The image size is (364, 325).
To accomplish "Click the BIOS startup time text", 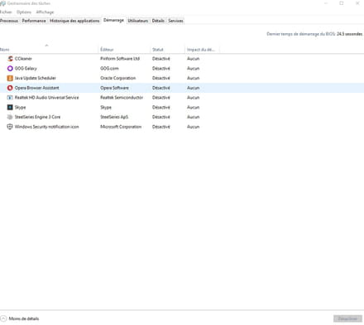I will [x=314, y=34].
